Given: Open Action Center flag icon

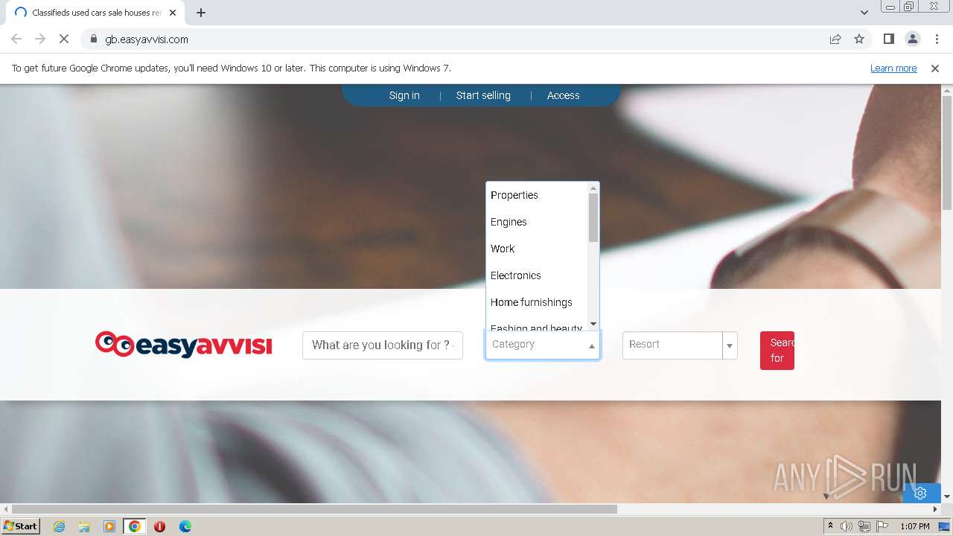Looking at the screenshot, I should 882,526.
